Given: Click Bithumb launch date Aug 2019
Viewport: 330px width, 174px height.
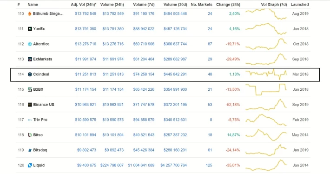Looking at the screenshot, I should [300, 13].
